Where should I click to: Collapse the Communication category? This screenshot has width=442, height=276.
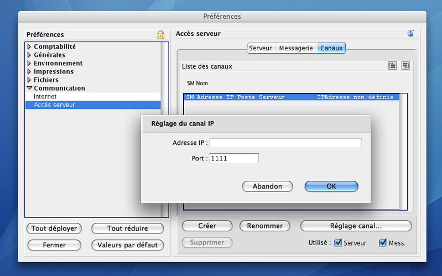[x=29, y=88]
